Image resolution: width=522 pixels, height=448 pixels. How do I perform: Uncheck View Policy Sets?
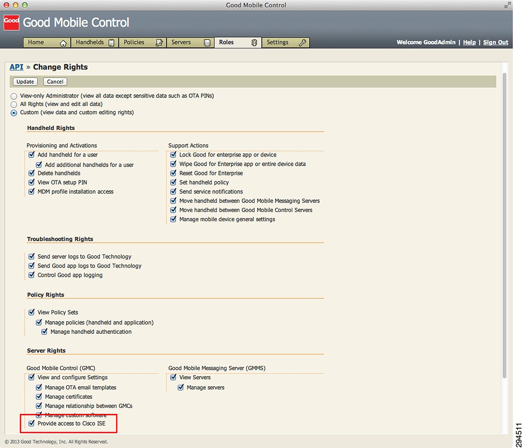pos(31,312)
